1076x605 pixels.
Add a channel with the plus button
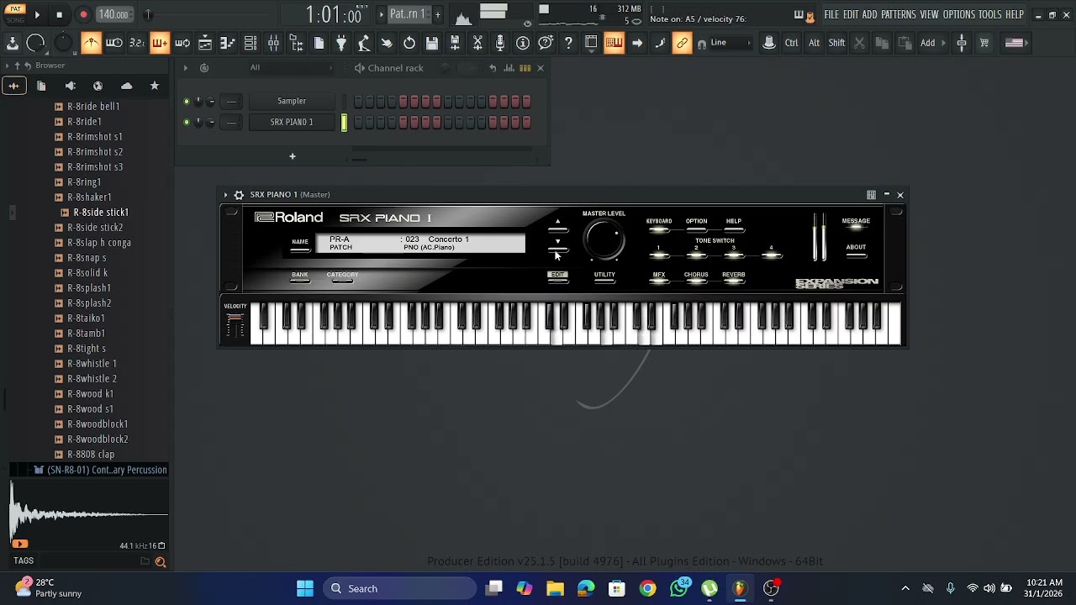tap(293, 156)
